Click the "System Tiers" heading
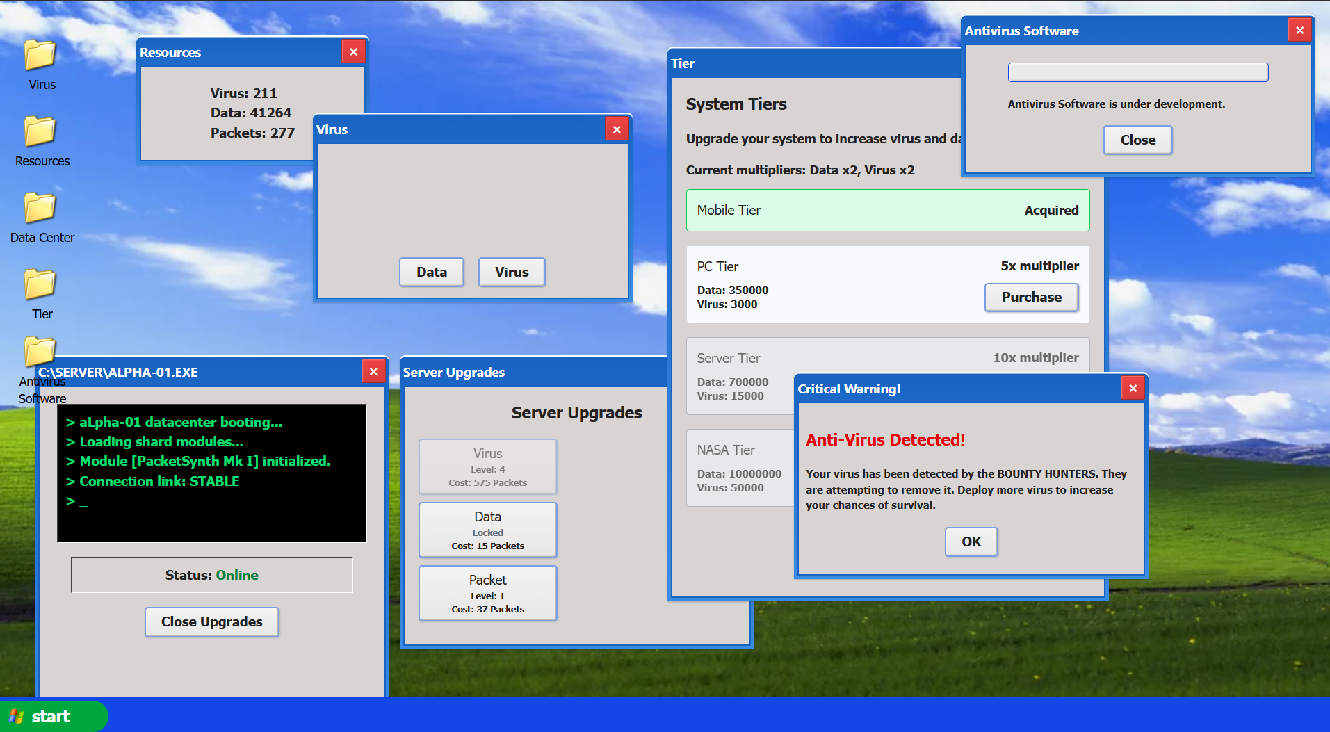 (x=736, y=104)
